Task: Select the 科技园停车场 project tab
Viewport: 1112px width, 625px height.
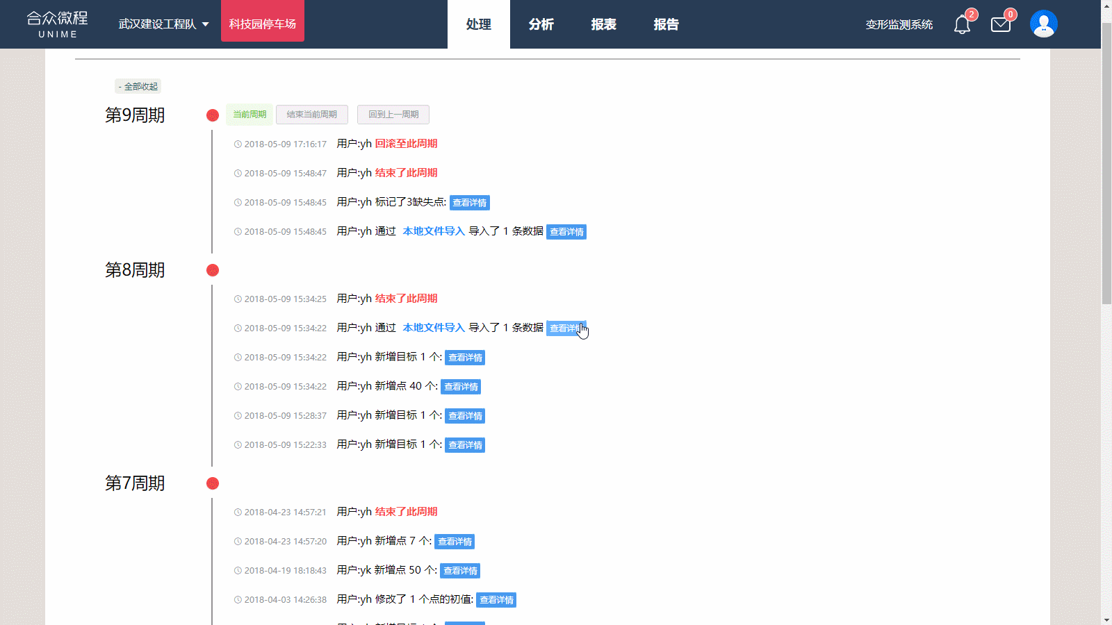Action: click(263, 24)
